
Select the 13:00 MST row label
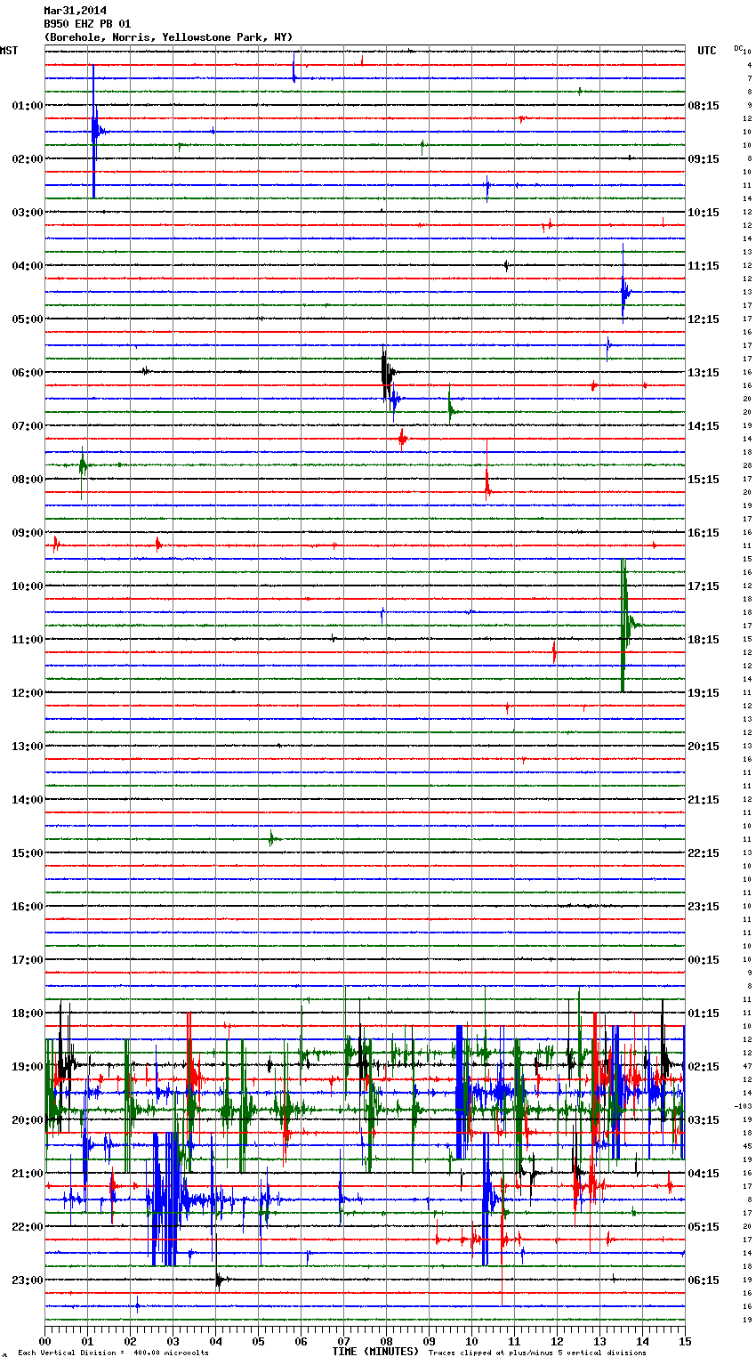(x=28, y=747)
